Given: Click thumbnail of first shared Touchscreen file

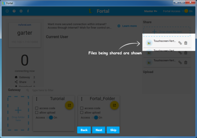Looking at the screenshot, I should pyautogui.click(x=149, y=43).
